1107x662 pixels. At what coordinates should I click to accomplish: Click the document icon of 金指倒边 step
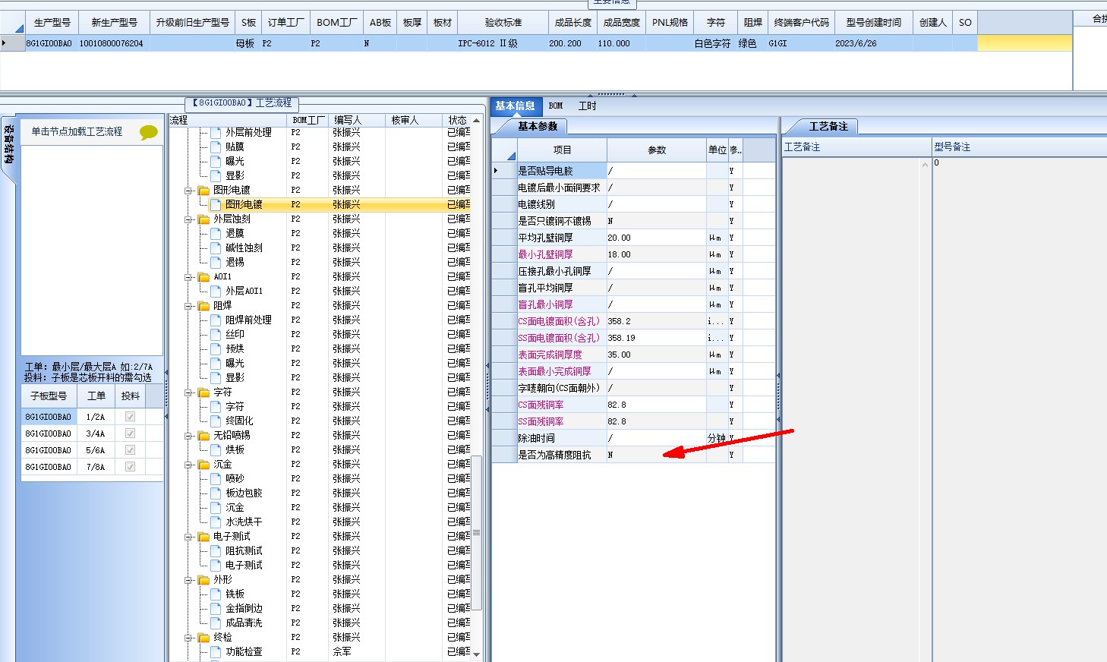point(216,608)
